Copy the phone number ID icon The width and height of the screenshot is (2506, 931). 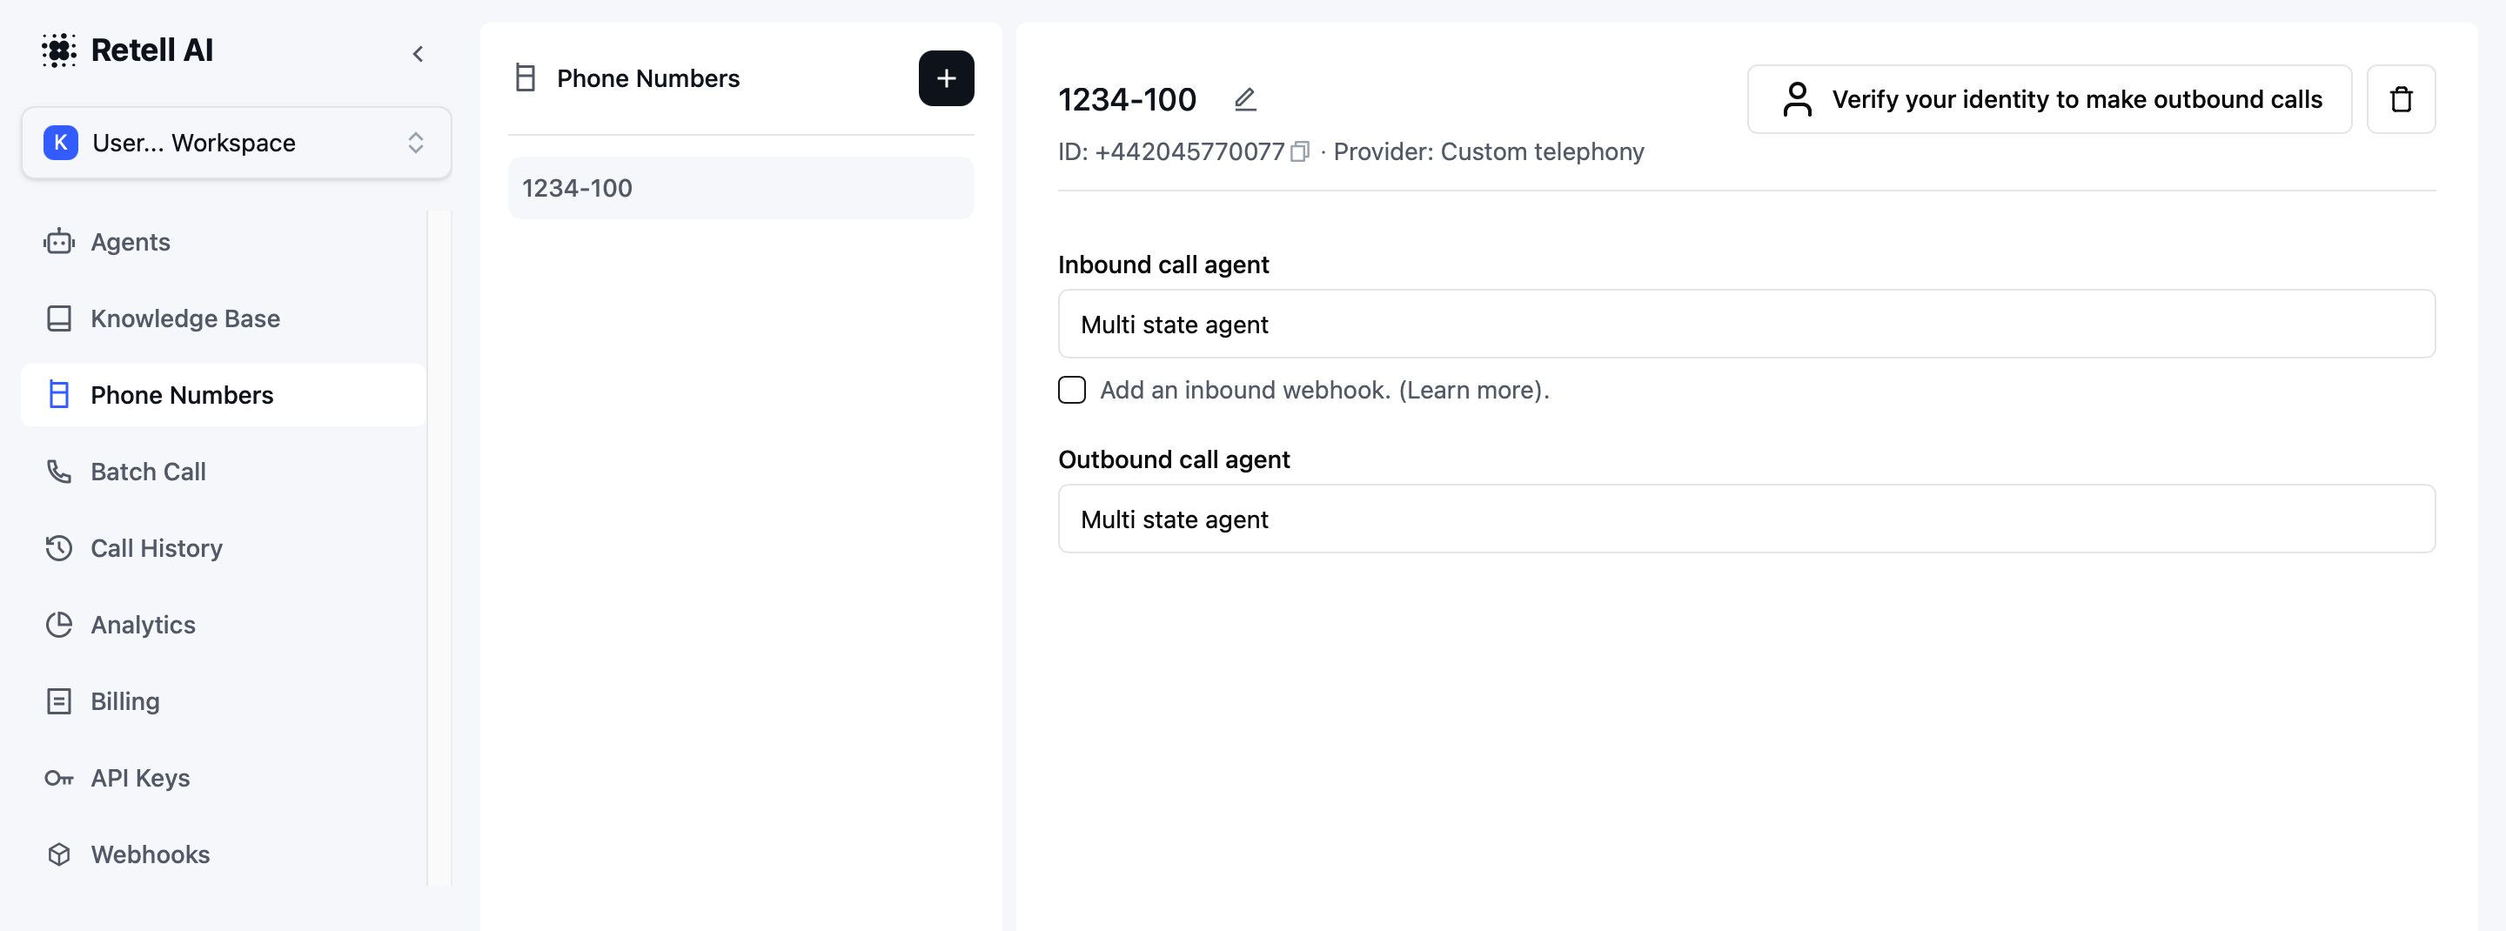coord(1300,151)
